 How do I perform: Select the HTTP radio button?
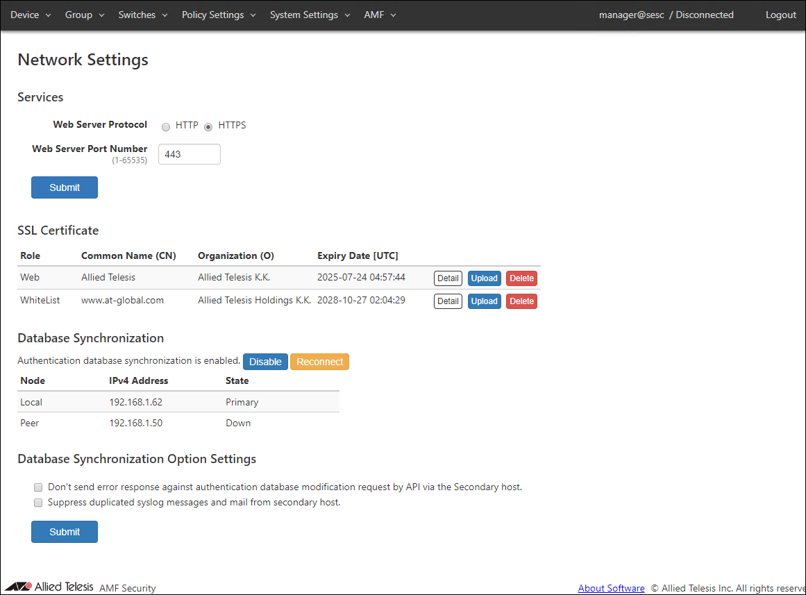click(x=166, y=126)
